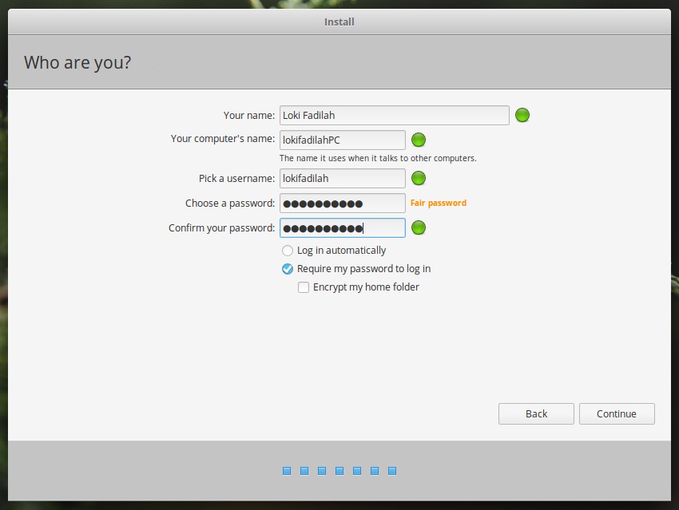Screen dimensions: 679x510
Task: Click the Fair password strength label
Action: click(x=438, y=203)
